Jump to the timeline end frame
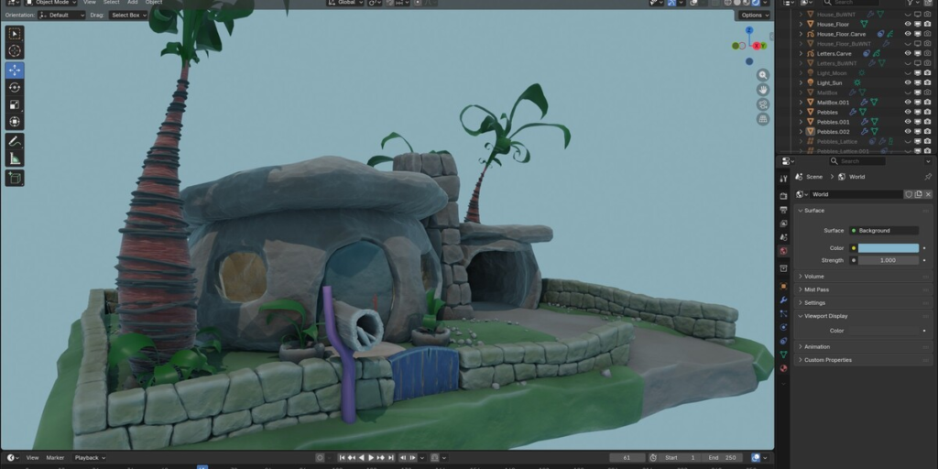Viewport: 938px width, 469px height. click(x=390, y=458)
